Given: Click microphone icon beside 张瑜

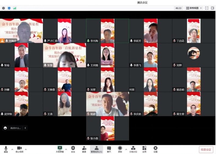Looking at the screenshot, I should (2, 65).
